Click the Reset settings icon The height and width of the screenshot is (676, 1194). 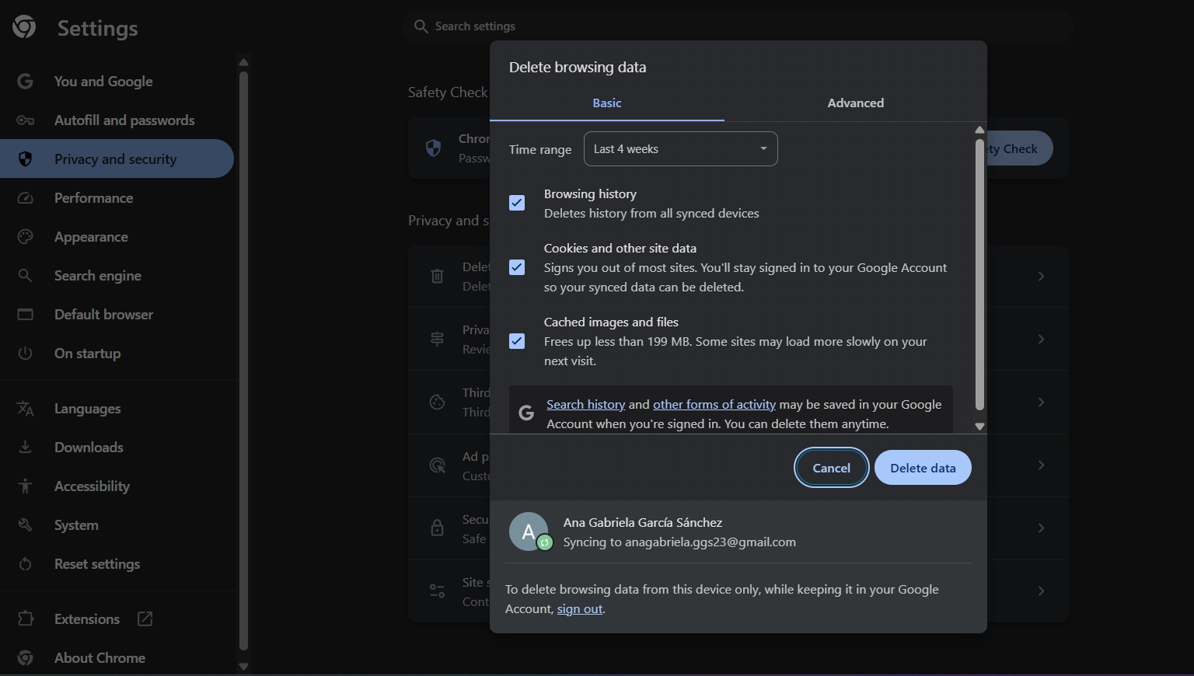coord(25,564)
